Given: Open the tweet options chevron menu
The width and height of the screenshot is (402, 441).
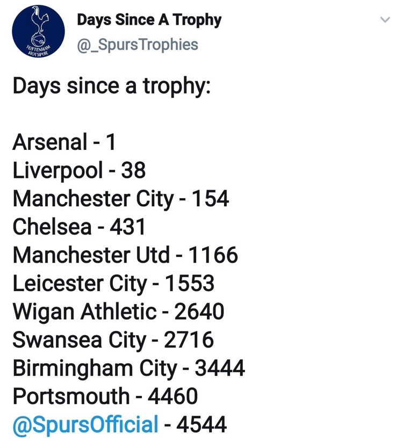Looking at the screenshot, I should (385, 20).
